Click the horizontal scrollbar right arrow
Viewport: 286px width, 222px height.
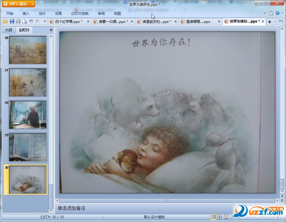click(x=277, y=201)
